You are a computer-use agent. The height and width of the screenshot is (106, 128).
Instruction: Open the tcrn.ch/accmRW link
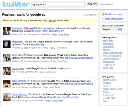pyautogui.click(x=32, y=97)
